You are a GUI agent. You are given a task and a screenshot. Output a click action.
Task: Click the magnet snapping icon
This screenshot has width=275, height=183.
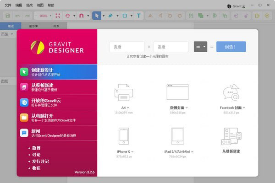coord(82,16)
